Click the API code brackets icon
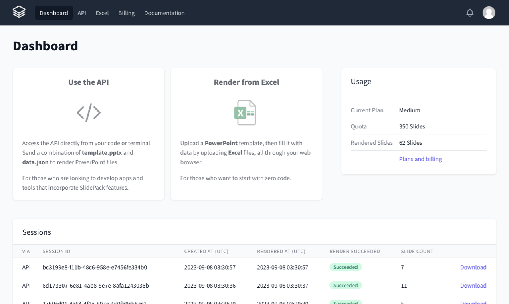The height and width of the screenshot is (304, 509). pos(89,112)
